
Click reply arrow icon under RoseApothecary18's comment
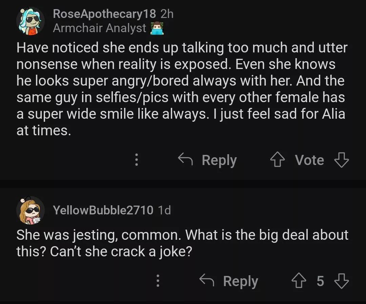[185, 160]
